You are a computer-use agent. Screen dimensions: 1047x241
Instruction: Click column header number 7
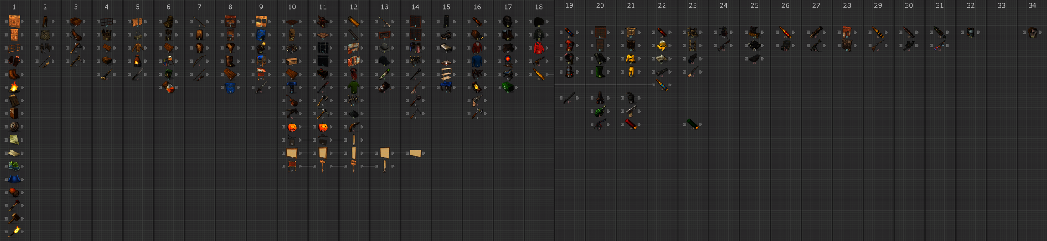(x=199, y=7)
